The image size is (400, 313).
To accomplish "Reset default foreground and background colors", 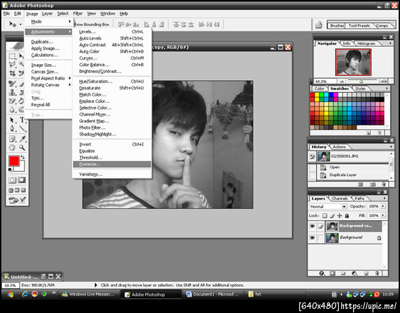I will (x=10, y=170).
